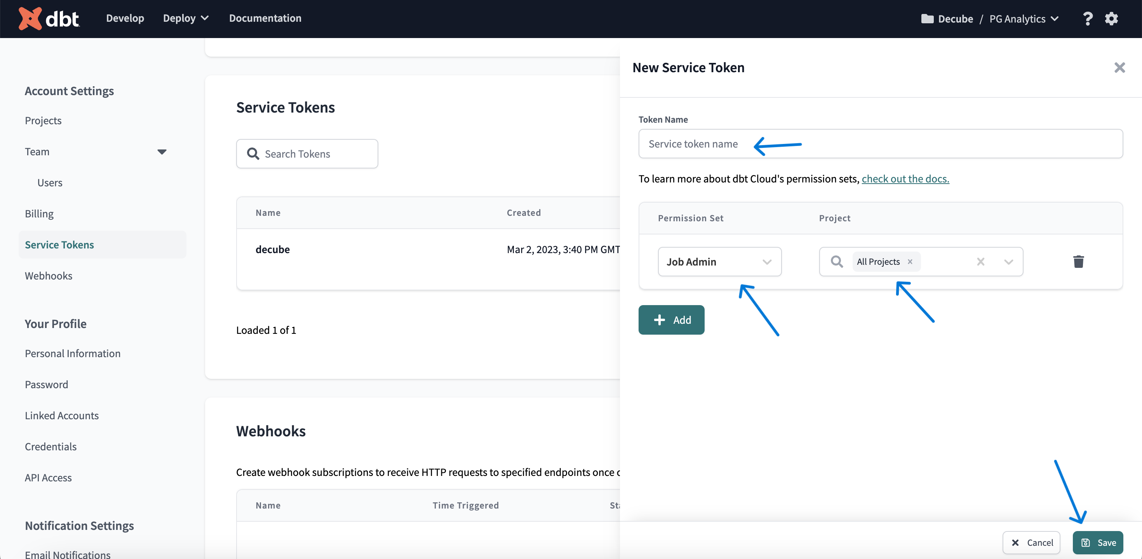Click the dbt logo icon
This screenshot has height=559, width=1142.
tap(30, 19)
